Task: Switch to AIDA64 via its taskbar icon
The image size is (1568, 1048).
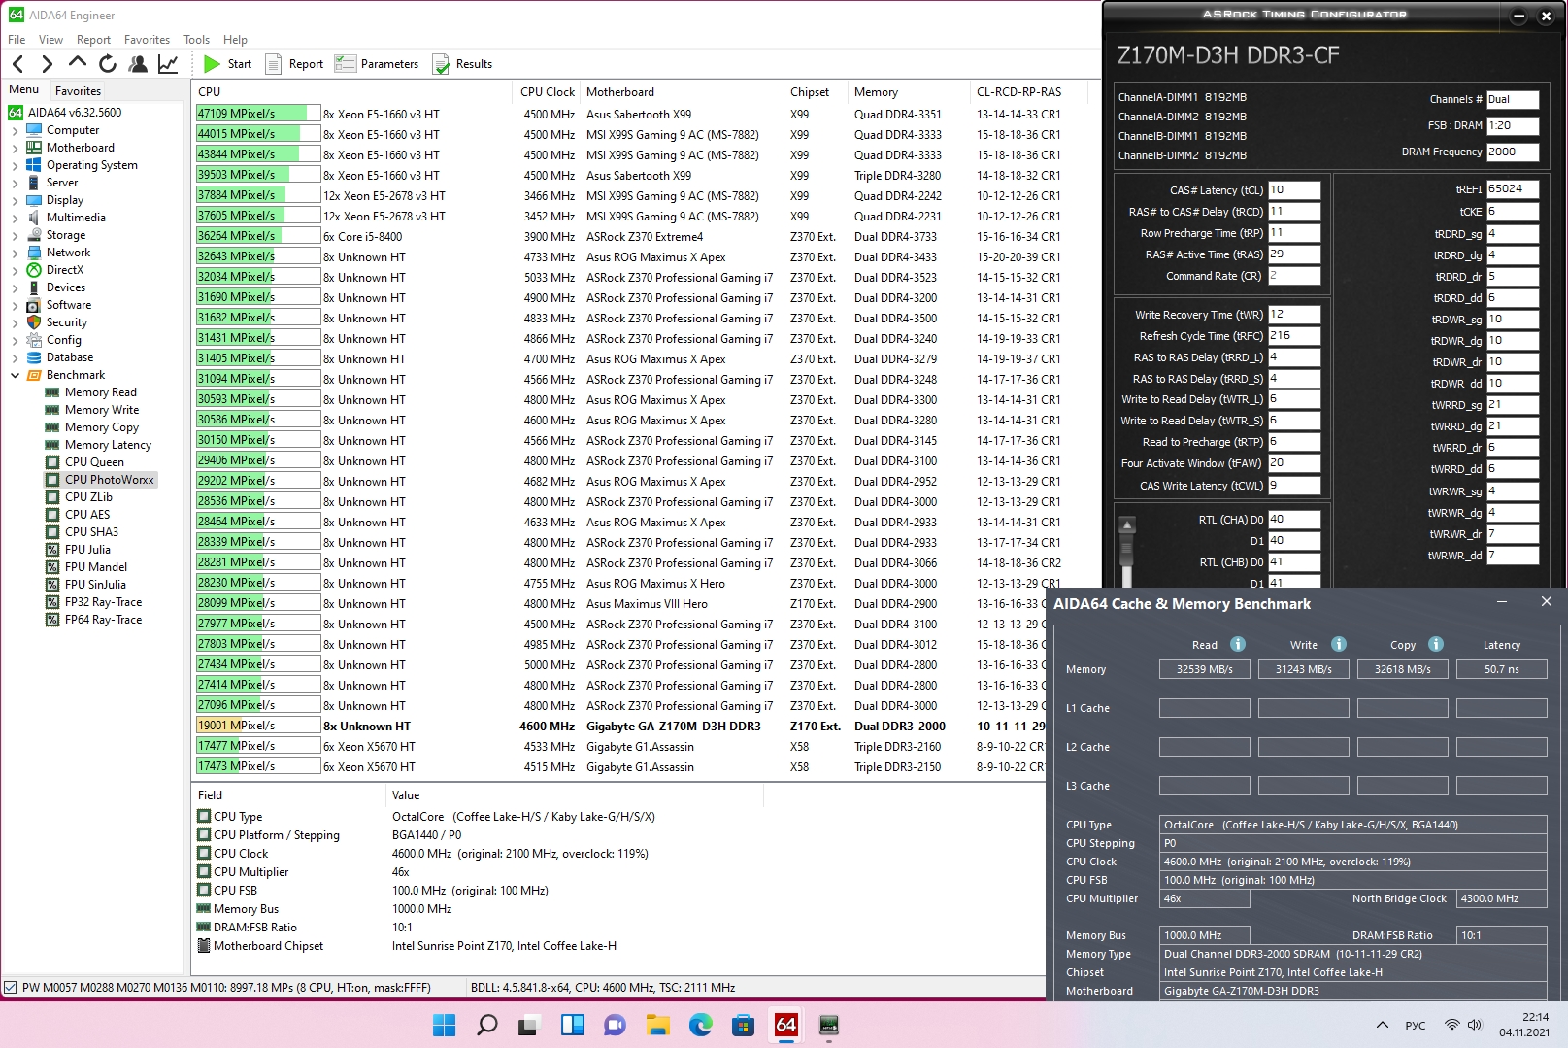Action: pos(785,1025)
